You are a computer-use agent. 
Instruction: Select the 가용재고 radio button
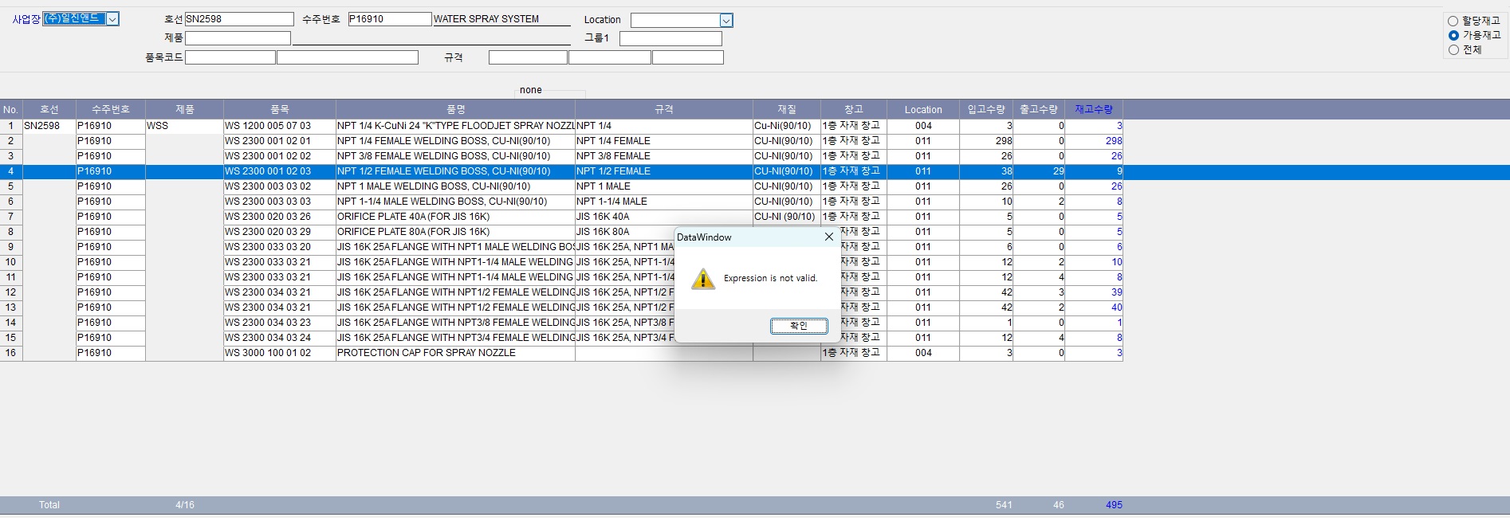tap(1453, 35)
